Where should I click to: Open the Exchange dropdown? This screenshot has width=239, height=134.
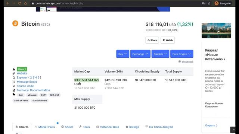click(x=140, y=54)
